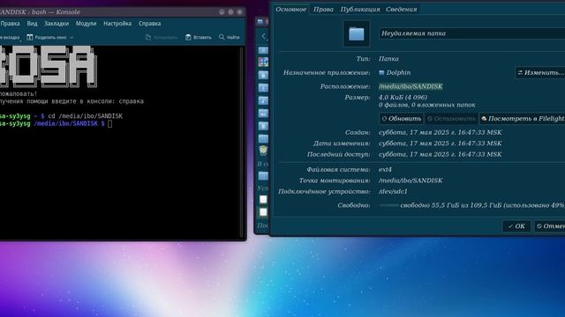The width and height of the screenshot is (565, 317).
Task: Click the Остановить button
Action: coord(451,118)
